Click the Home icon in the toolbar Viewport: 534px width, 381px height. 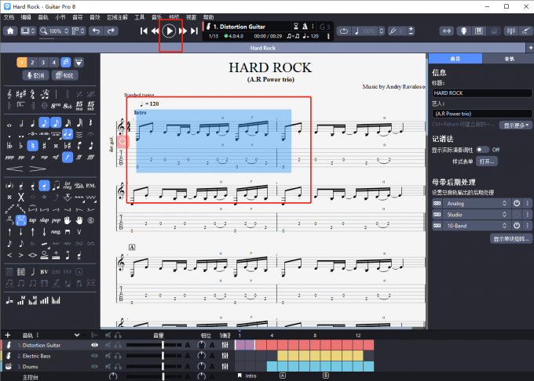click(x=10, y=31)
